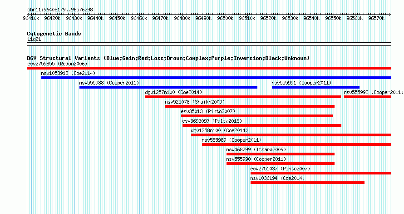This screenshot has height=214, width=404.
Task: Open esv3693097 (Palta2015) label
Action: pyautogui.click(x=212, y=121)
